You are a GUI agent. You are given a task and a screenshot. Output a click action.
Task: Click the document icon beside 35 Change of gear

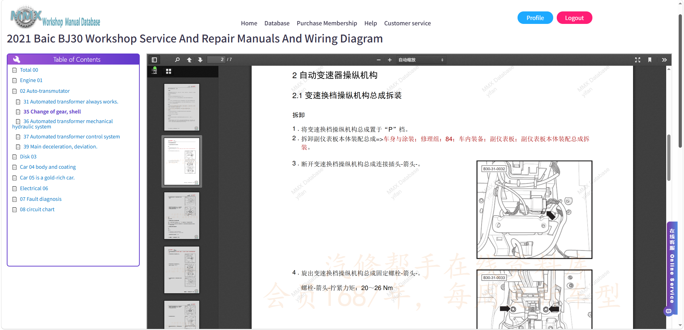pyautogui.click(x=18, y=112)
